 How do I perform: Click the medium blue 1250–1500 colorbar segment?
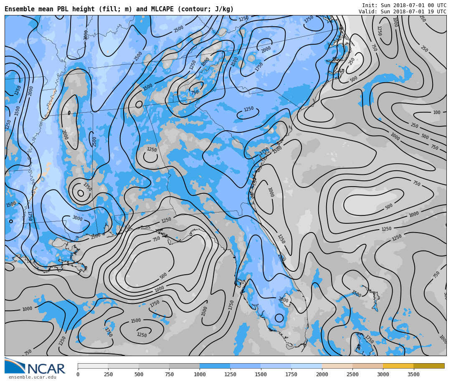246,366
